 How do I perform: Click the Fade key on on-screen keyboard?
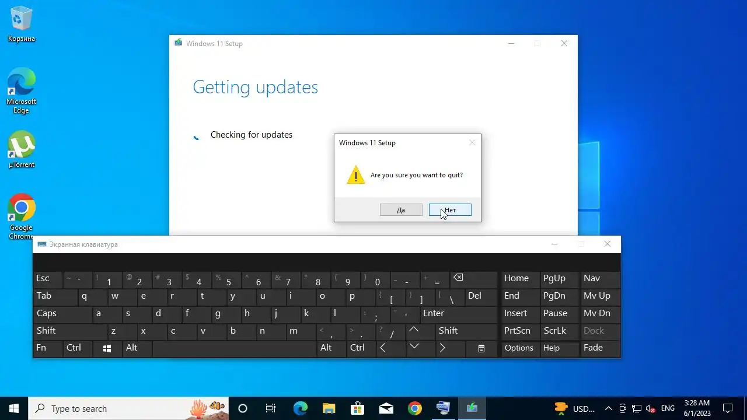pos(600,349)
